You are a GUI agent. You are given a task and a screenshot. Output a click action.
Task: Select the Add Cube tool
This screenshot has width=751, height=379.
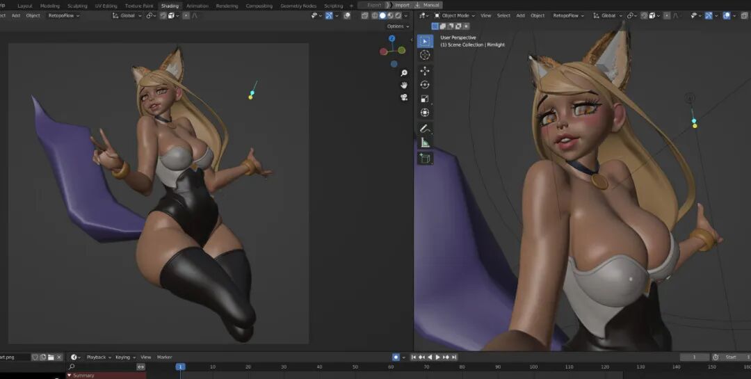point(425,159)
